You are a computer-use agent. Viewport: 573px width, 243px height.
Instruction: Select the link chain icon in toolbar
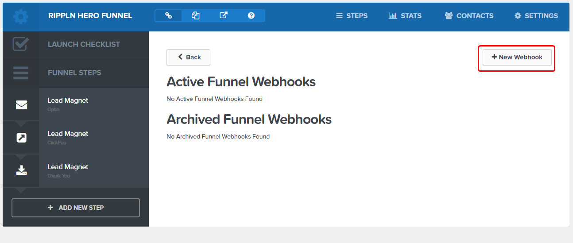coord(168,15)
